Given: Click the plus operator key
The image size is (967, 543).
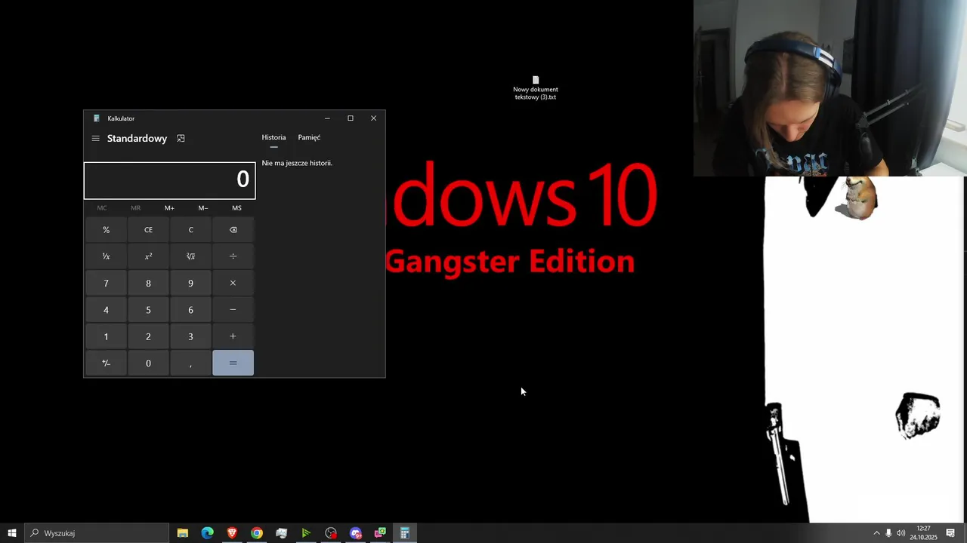Looking at the screenshot, I should pos(233,336).
